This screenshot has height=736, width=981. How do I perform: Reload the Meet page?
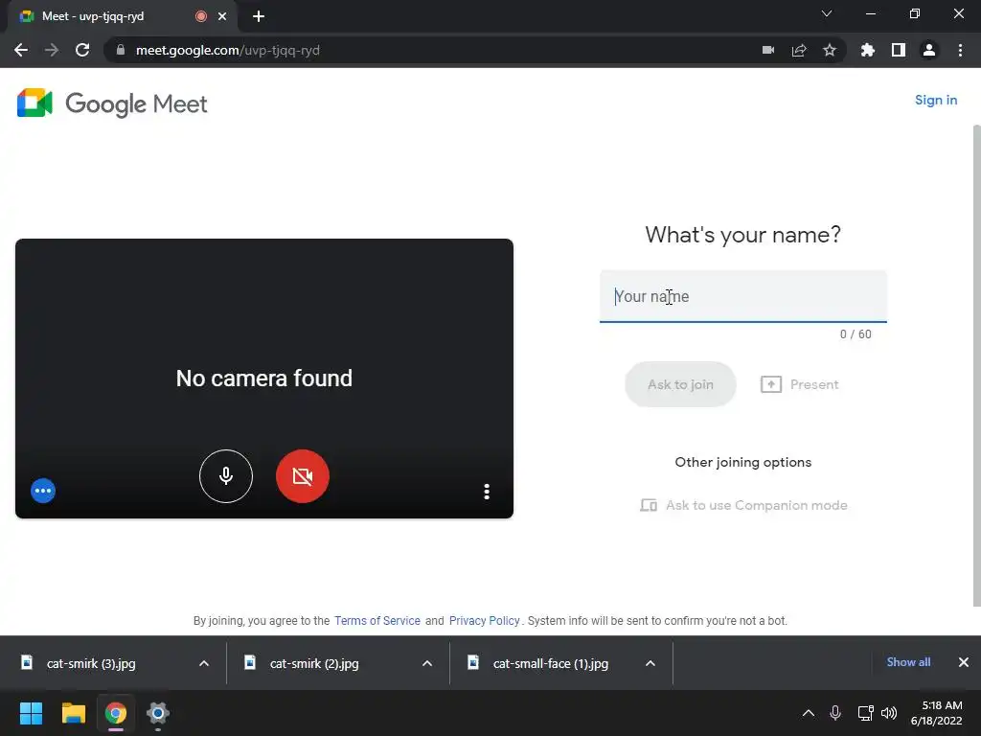point(82,50)
